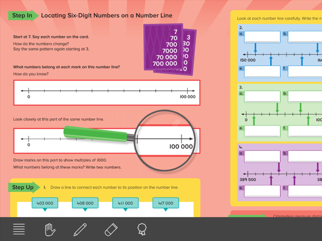Select the hand pan tool

[50, 229]
